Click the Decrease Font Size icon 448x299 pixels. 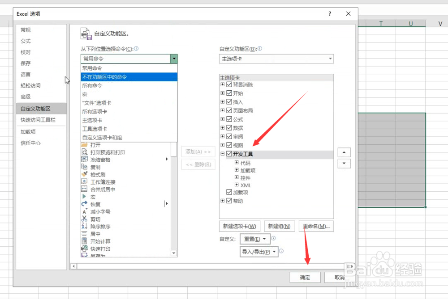click(84, 211)
